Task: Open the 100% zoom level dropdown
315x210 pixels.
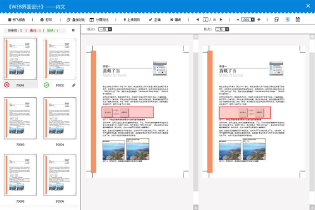Action: (253, 19)
